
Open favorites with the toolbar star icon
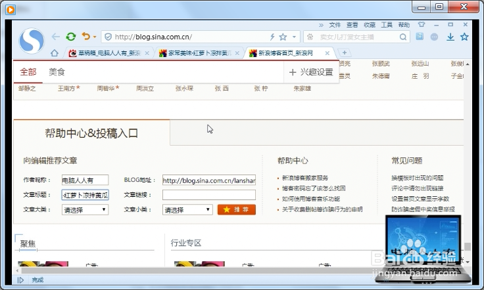pyautogui.click(x=464, y=37)
